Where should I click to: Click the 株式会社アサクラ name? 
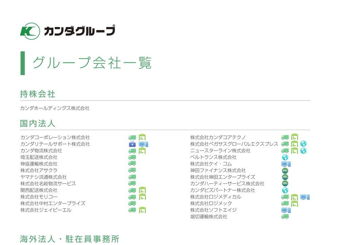tap(39, 171)
